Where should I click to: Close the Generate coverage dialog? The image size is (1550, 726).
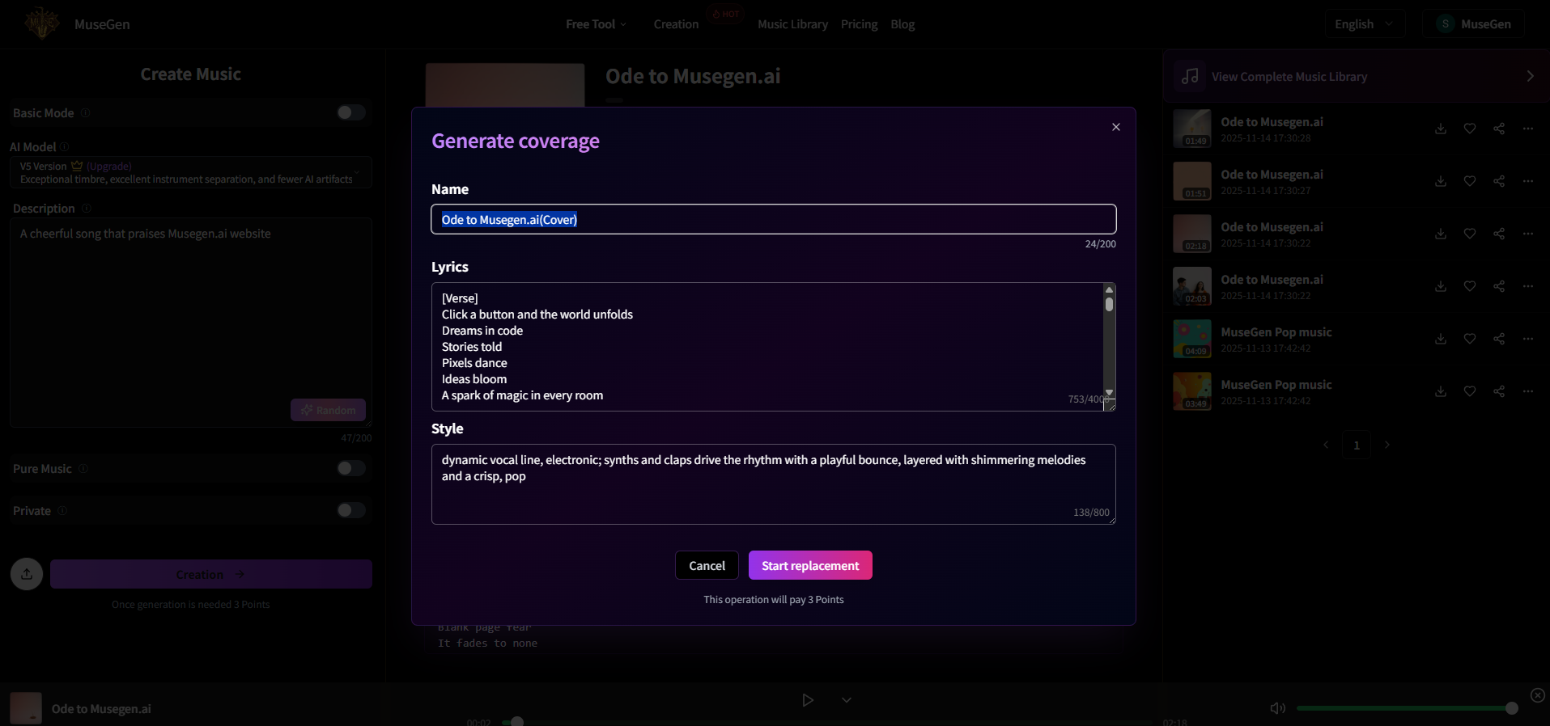coord(1116,127)
